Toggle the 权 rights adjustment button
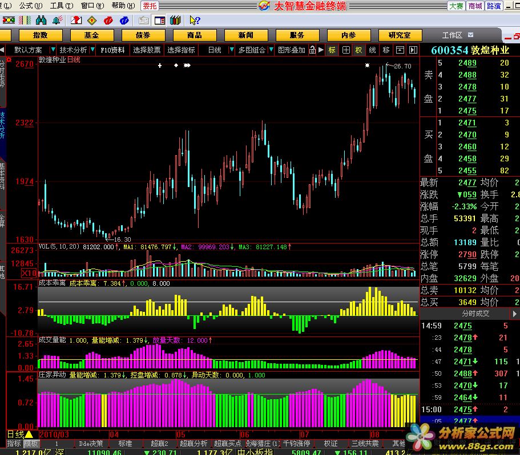520x455 pixels. [359, 50]
